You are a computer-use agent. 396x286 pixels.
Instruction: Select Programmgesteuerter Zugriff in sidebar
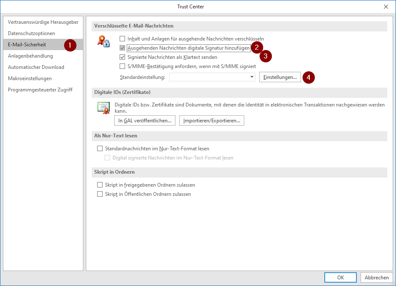coord(40,89)
